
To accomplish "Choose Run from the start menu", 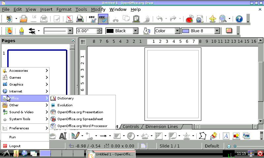I will (x=13, y=137).
